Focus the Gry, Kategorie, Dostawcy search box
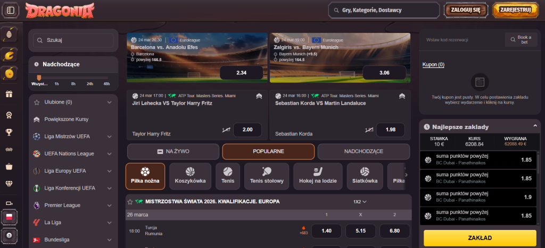The image size is (545, 248). [x=384, y=11]
